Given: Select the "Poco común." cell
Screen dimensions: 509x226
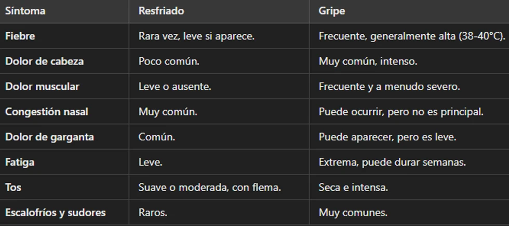Looking at the screenshot, I should tap(169, 61).
